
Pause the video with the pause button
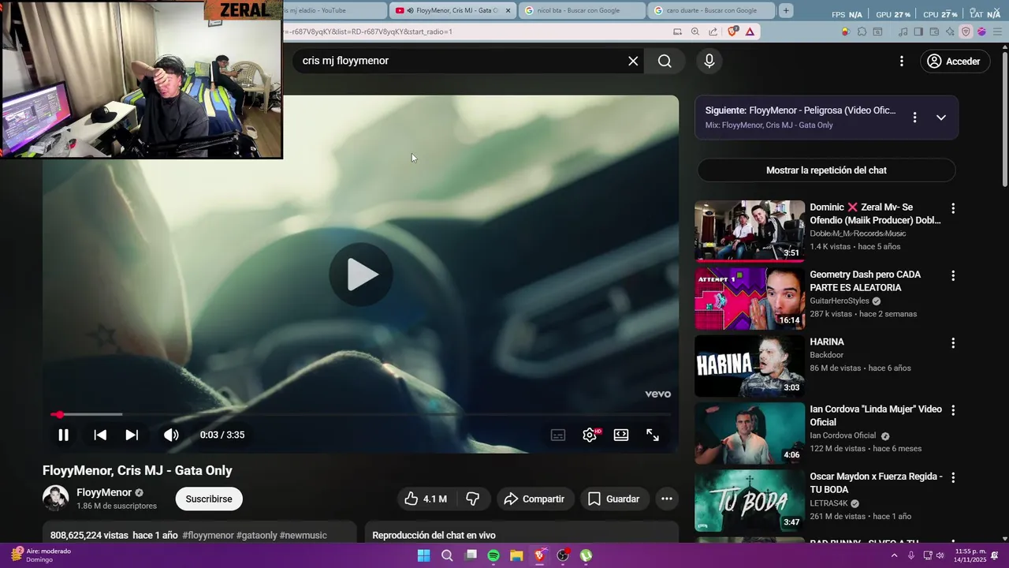pos(63,435)
